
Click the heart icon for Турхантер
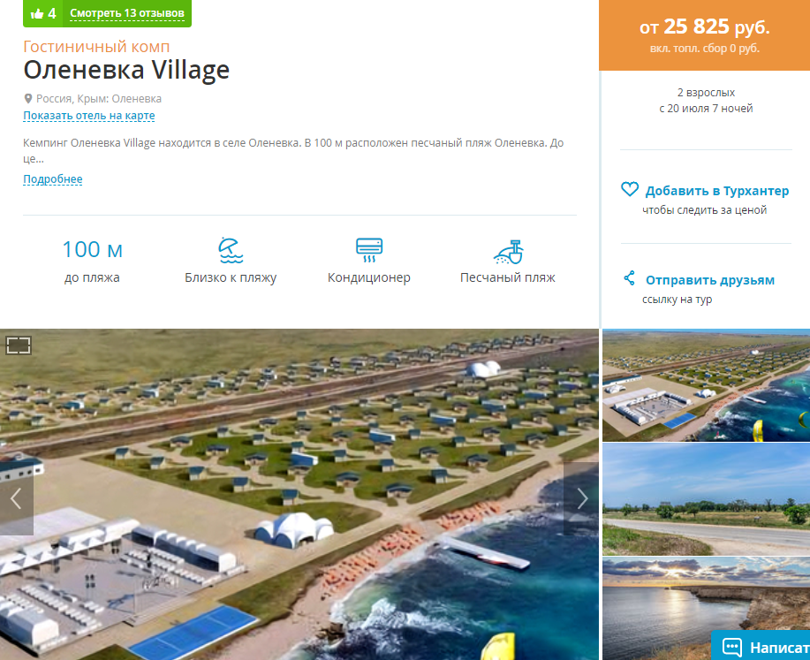[630, 189]
